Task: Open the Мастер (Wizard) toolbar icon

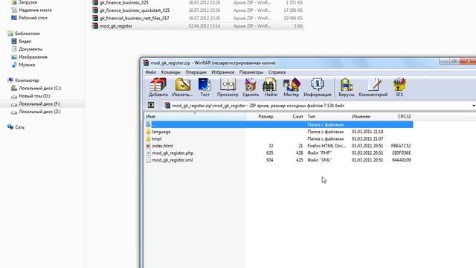Action: click(291, 87)
